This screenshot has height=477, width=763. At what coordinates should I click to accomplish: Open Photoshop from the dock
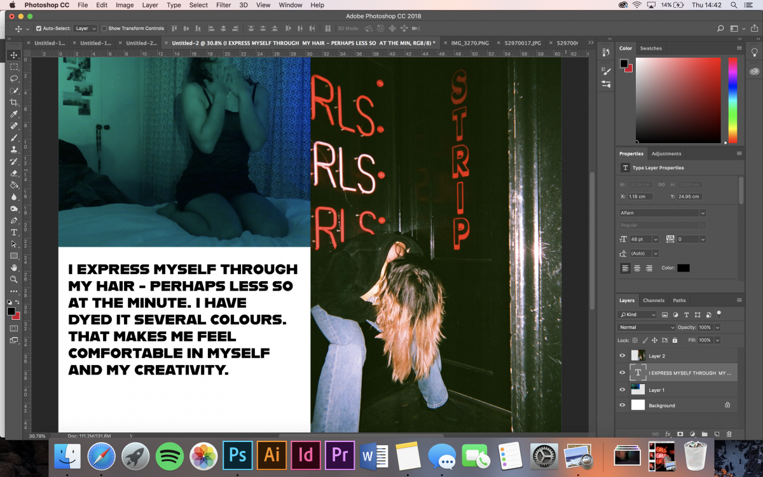pyautogui.click(x=237, y=455)
